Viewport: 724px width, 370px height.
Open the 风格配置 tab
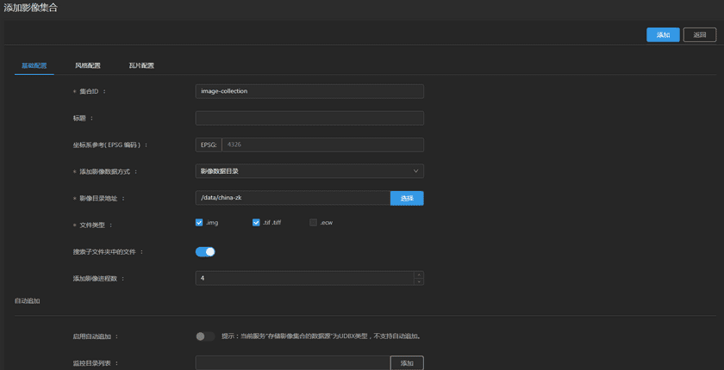pos(88,65)
